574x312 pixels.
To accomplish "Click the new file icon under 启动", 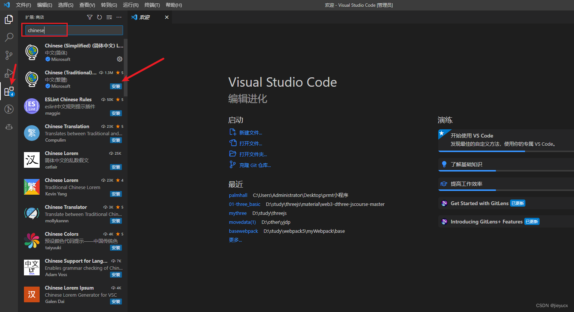I will [233, 132].
